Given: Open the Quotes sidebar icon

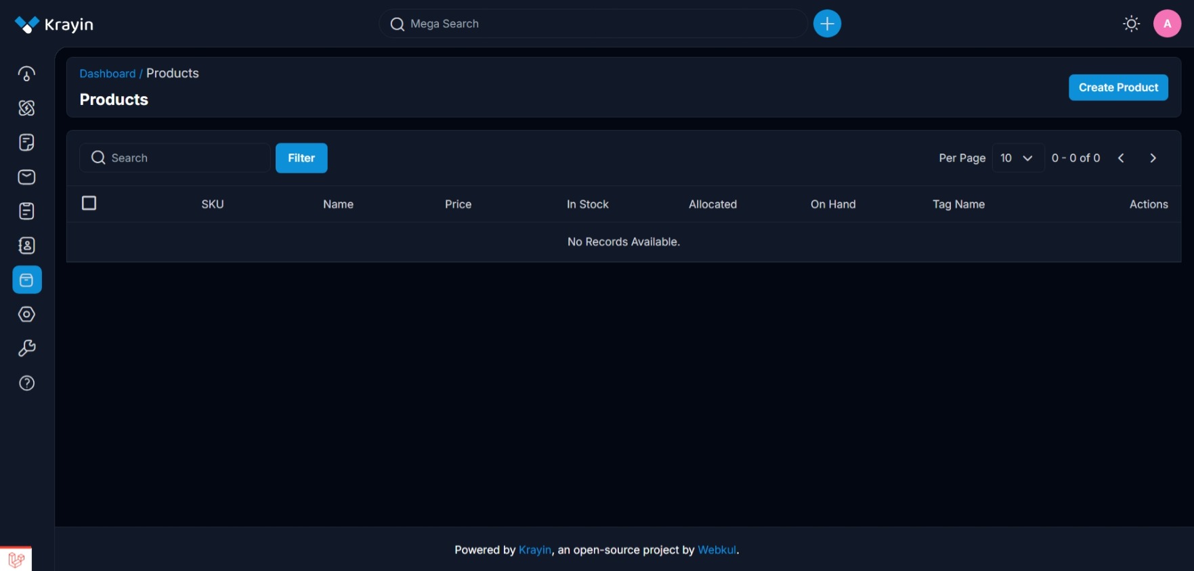Looking at the screenshot, I should point(26,143).
